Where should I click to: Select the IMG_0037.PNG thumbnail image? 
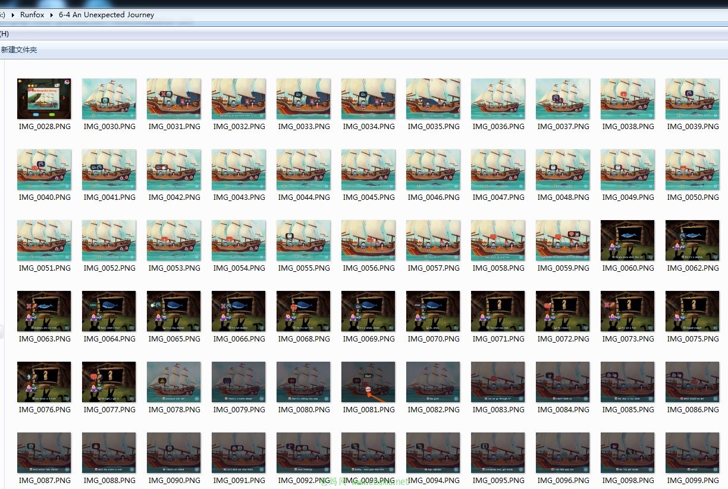pos(563,99)
